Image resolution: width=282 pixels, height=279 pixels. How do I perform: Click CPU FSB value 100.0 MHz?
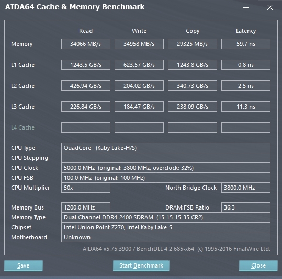(x=166, y=178)
